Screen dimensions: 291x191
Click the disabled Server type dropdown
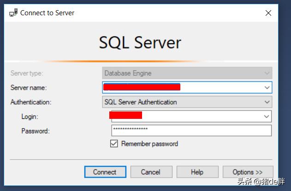click(x=187, y=73)
